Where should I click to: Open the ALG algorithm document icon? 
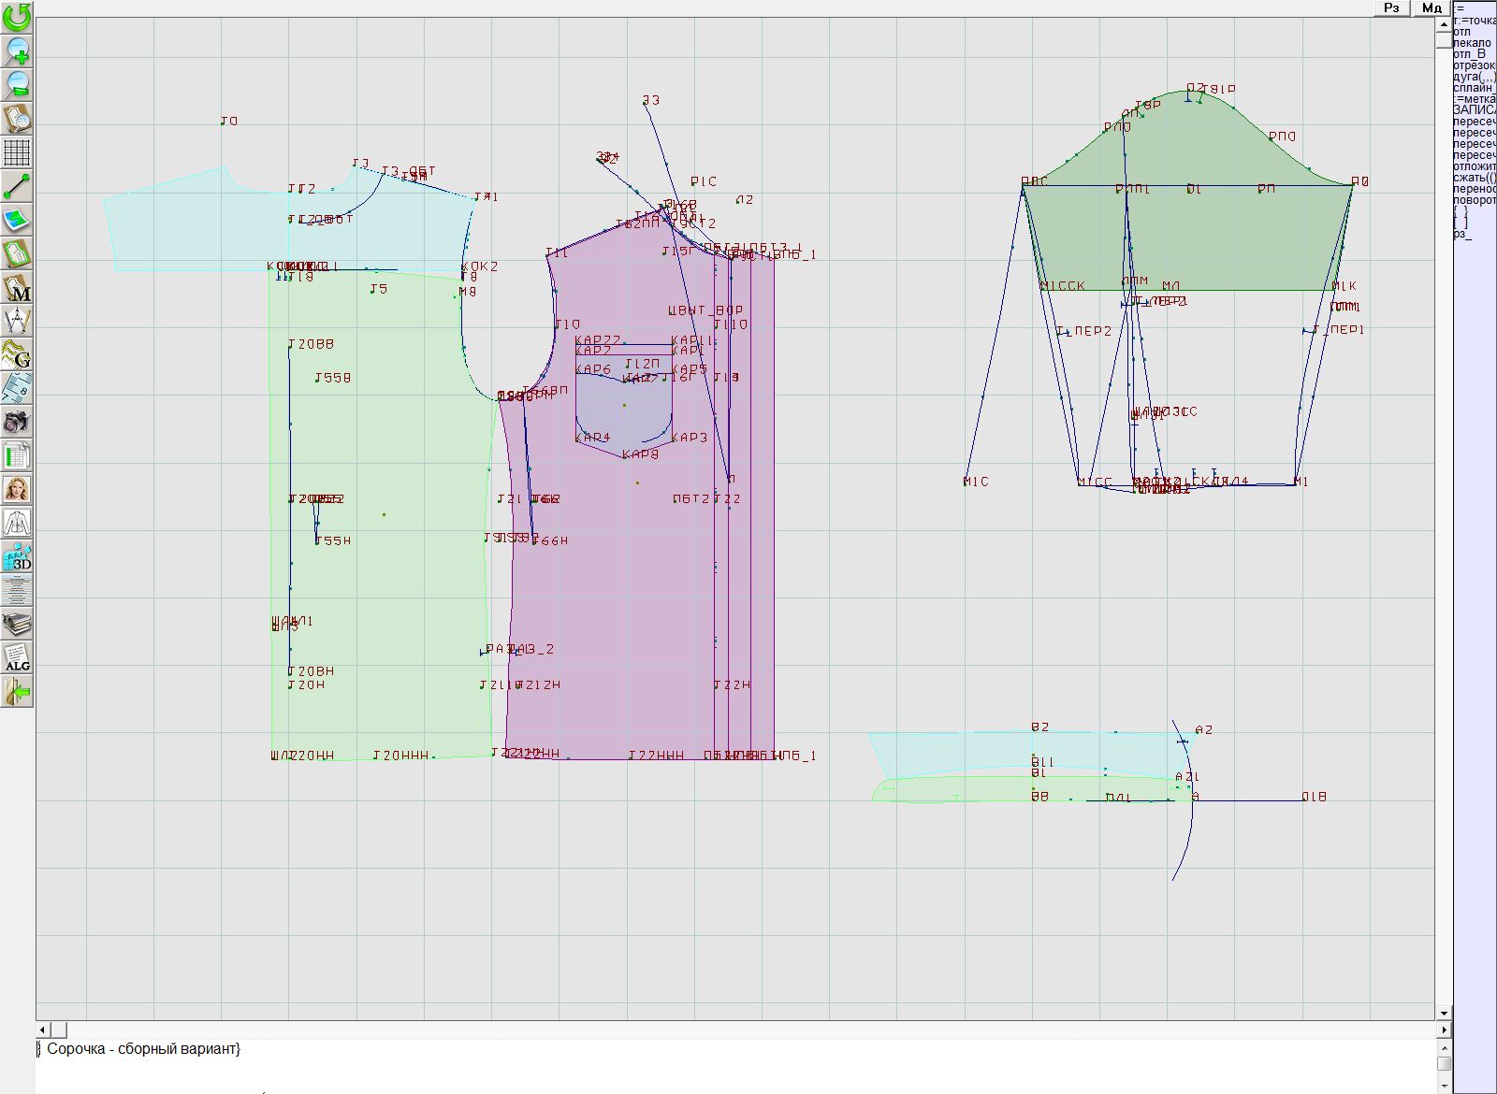pos(17,657)
